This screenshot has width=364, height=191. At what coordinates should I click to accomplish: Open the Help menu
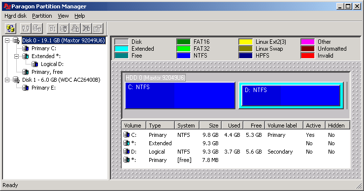pyautogui.click(x=80, y=16)
